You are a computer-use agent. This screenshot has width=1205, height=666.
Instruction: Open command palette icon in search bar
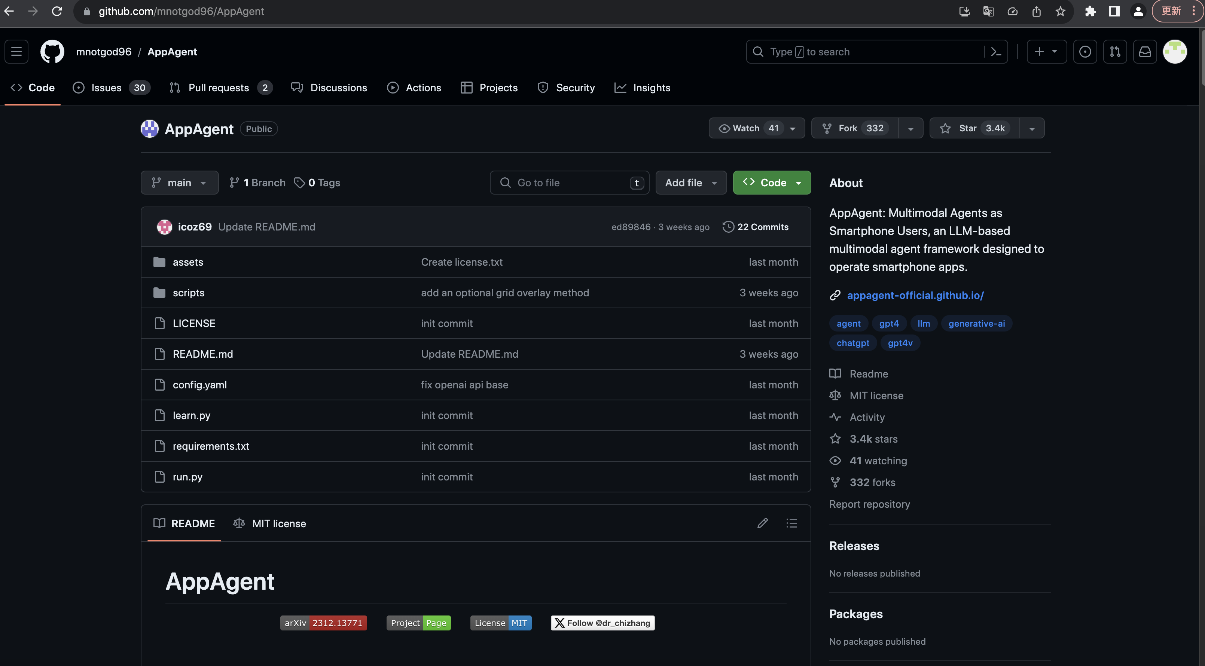tap(996, 52)
